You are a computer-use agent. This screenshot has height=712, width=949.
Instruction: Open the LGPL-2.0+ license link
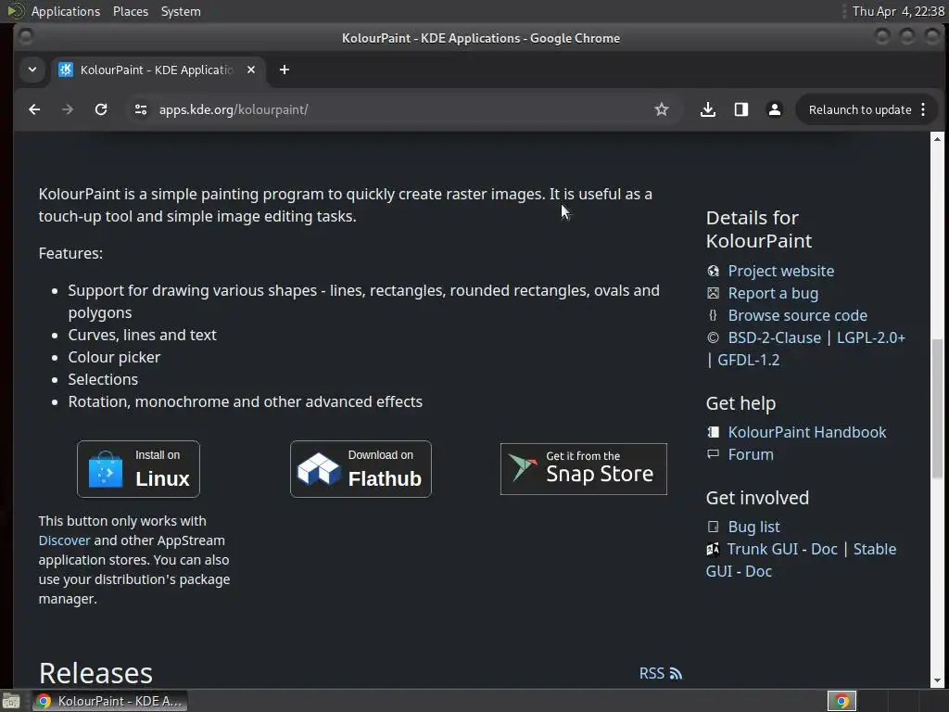point(871,337)
